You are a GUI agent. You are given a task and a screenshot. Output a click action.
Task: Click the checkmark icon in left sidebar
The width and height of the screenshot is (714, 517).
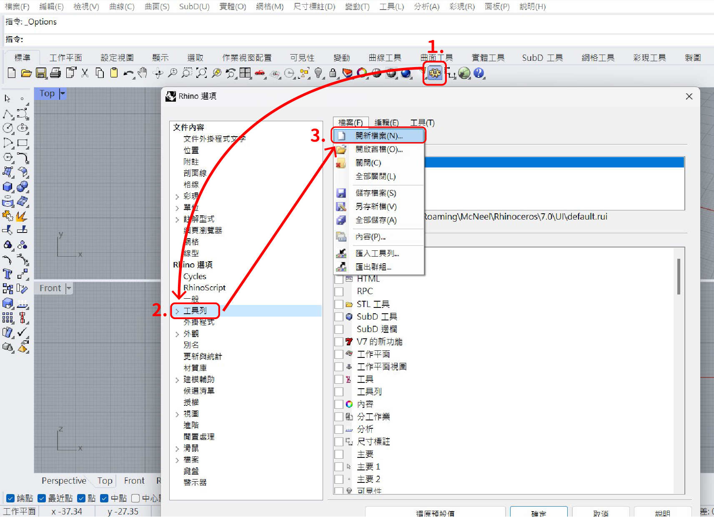tap(23, 332)
